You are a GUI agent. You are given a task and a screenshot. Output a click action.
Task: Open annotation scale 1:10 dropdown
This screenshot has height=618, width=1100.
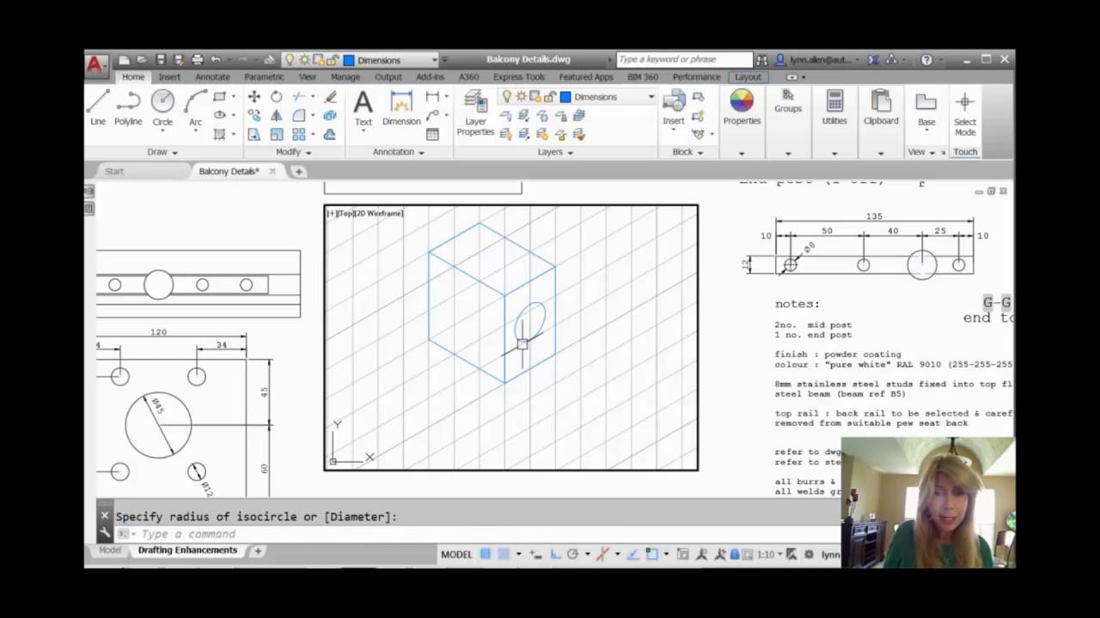770,554
